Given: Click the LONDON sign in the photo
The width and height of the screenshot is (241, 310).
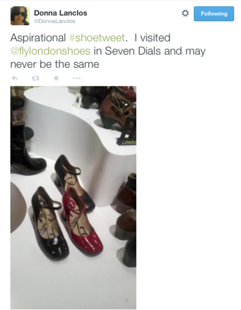Looking at the screenshot, I should pyautogui.click(x=128, y=142).
